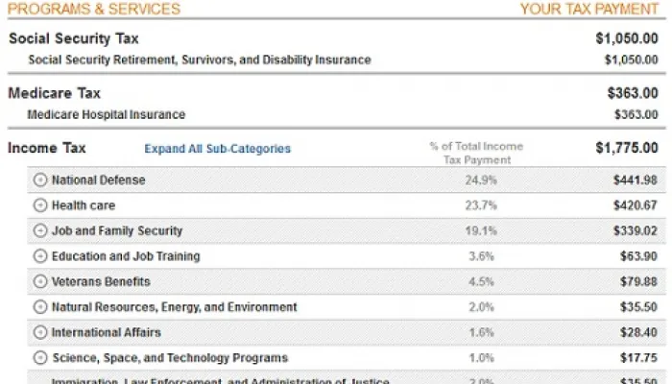
Task: Select the Social Security Tax heading
Action: coord(73,39)
